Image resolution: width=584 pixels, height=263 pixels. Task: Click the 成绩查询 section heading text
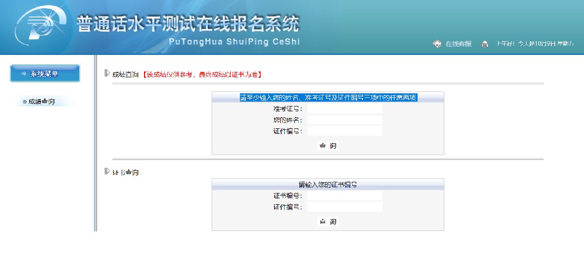click(126, 74)
